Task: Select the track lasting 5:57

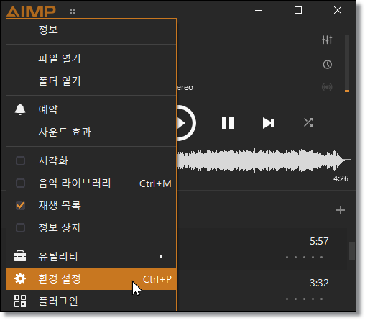Action: 262,248
